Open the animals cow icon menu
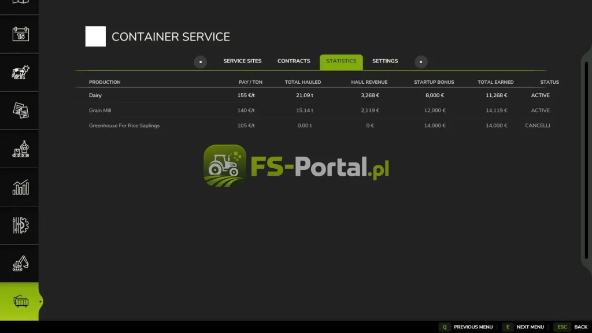 pos(20,72)
